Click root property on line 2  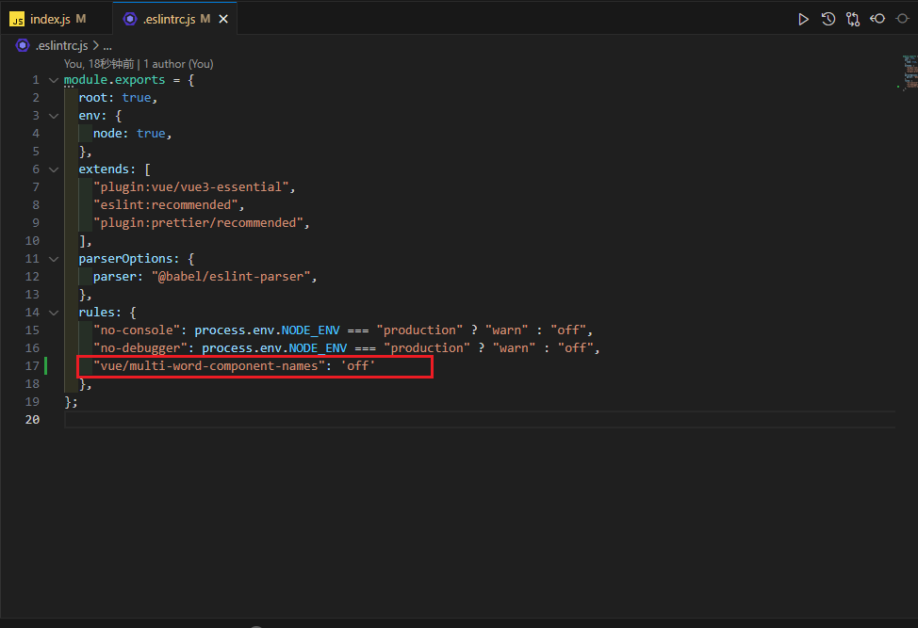pos(93,98)
